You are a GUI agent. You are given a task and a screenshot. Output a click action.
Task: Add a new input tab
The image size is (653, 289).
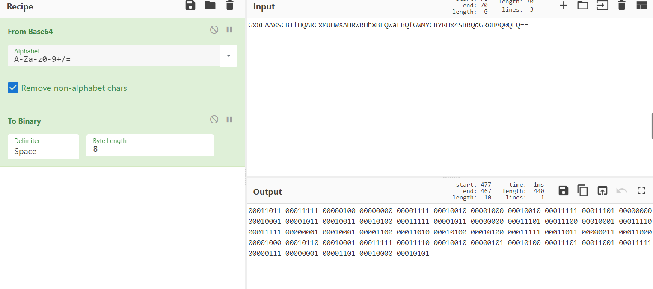[x=563, y=6]
